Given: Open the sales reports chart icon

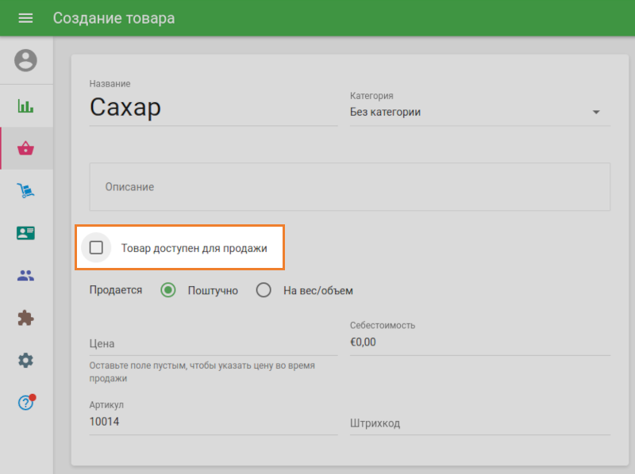Looking at the screenshot, I should 26,105.
